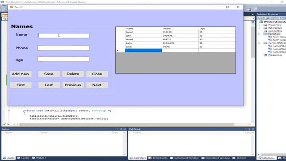Click the Form1.resx file icon
Screen dimensions: 286x161
(270, 40)
